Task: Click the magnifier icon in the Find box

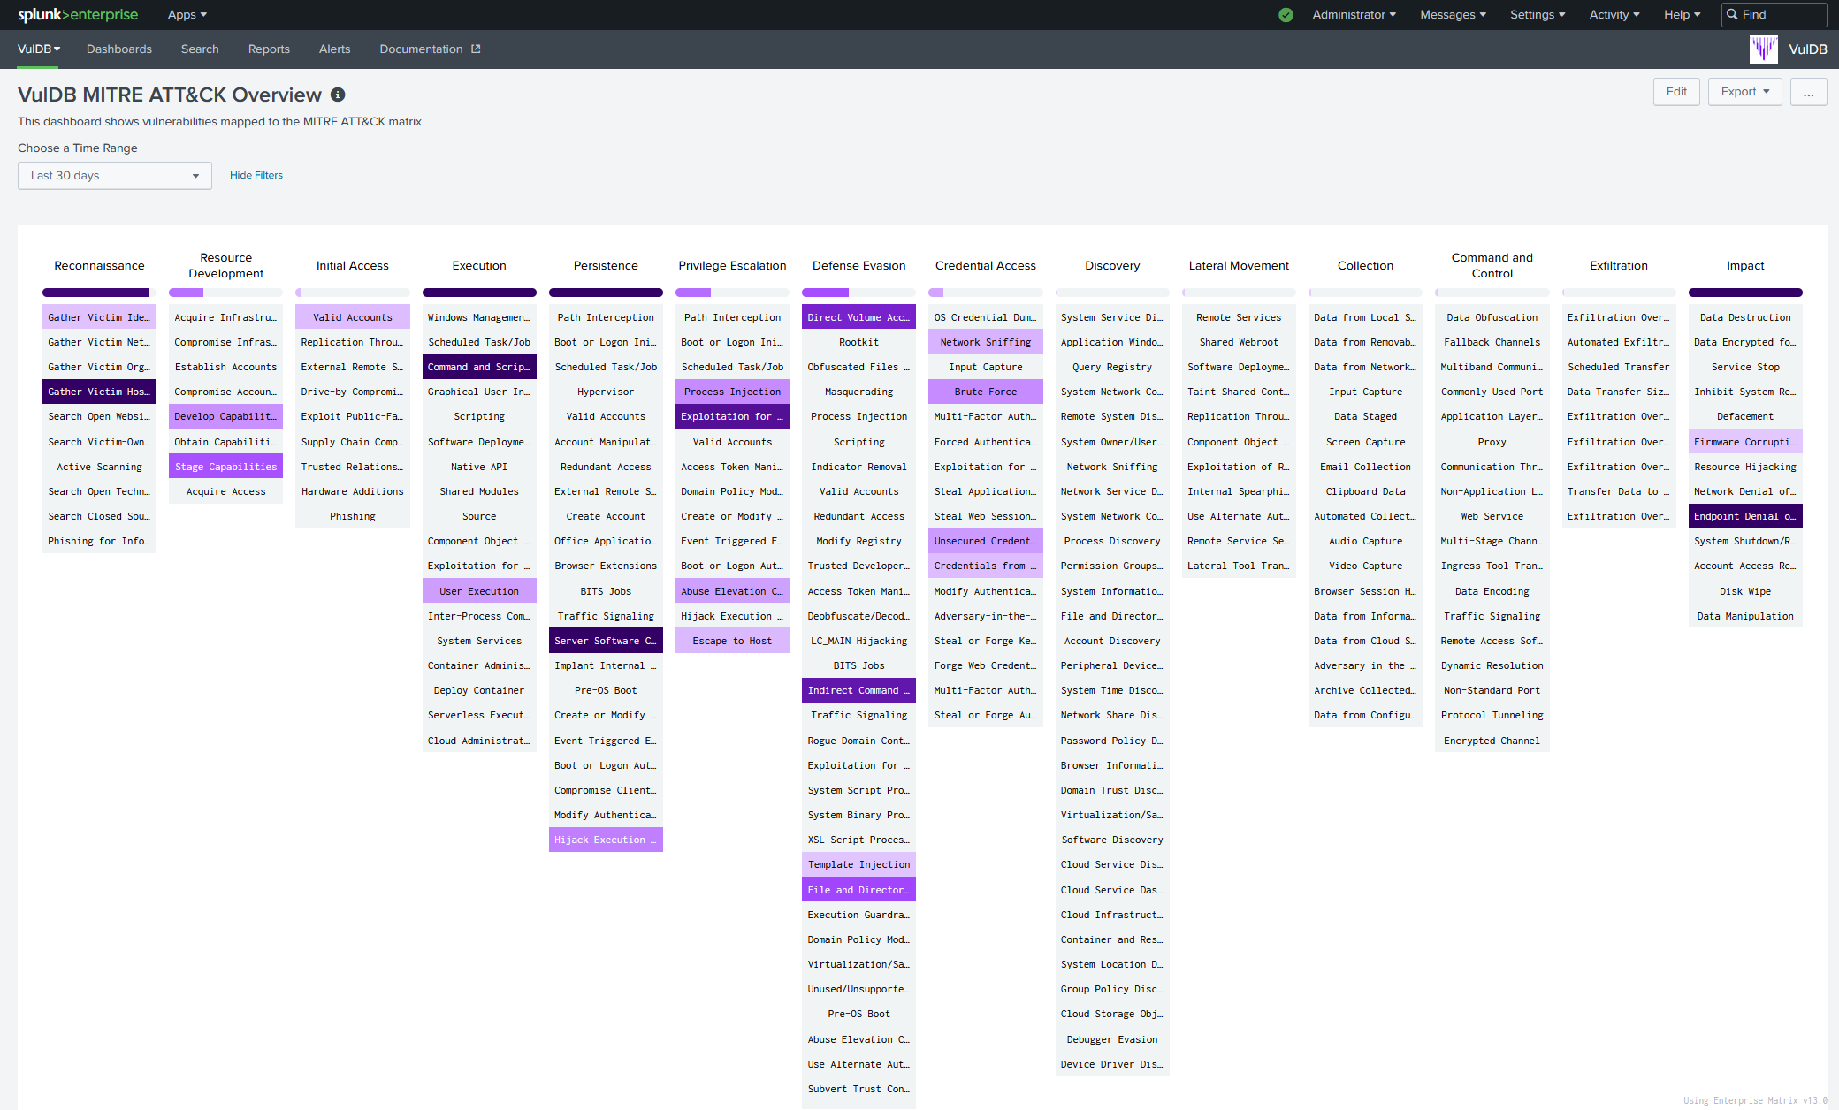Action: (x=1732, y=15)
